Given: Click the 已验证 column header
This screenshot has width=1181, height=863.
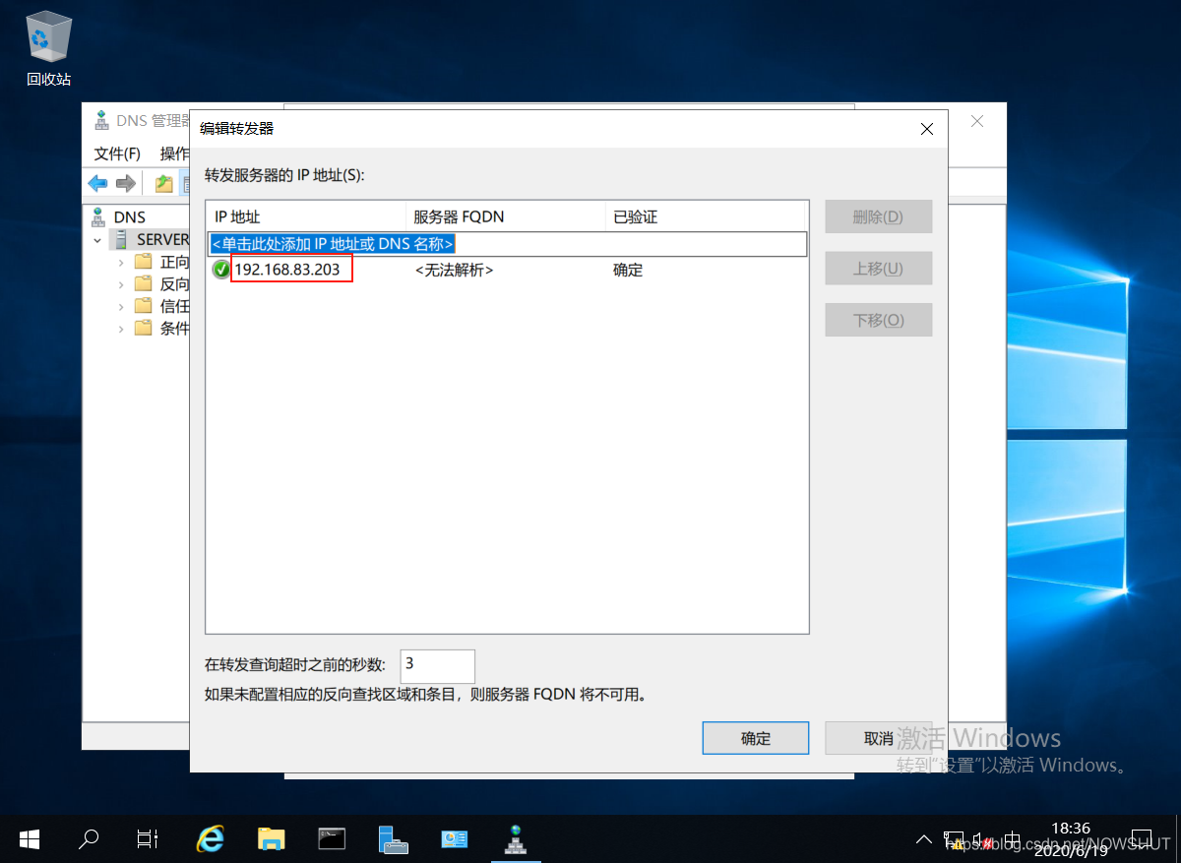Looking at the screenshot, I should (x=706, y=216).
